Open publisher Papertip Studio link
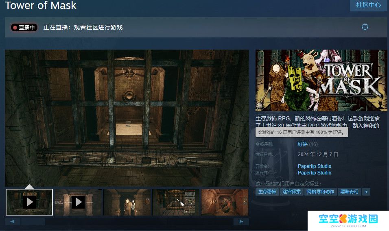This screenshot has width=389, height=231. click(x=315, y=173)
